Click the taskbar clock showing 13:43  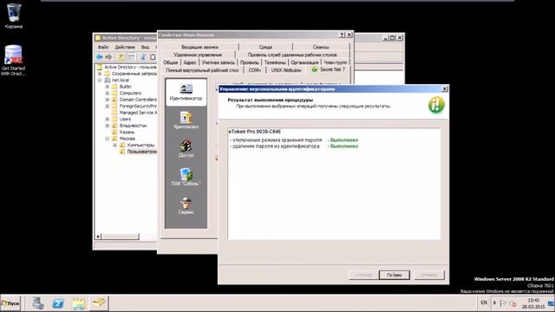tap(533, 303)
